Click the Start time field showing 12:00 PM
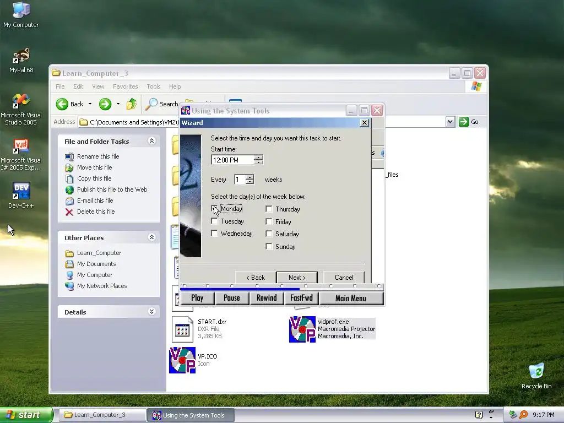 (x=233, y=160)
